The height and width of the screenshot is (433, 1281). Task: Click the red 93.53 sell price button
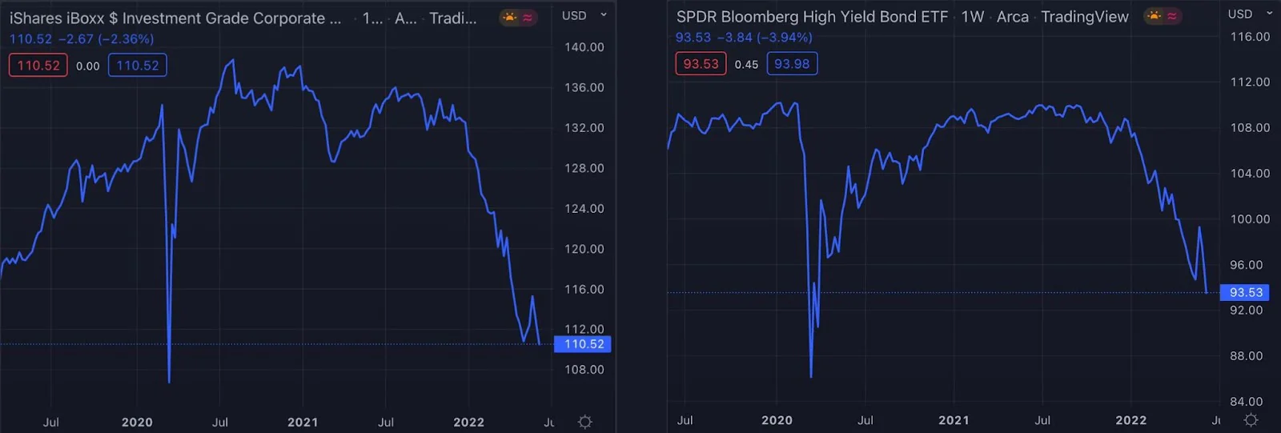(701, 64)
